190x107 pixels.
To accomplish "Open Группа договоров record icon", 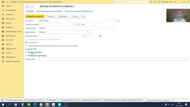I will click(x=79, y=24).
